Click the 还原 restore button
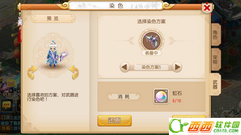Screen dimensions: 241x135 pos(114,121)
